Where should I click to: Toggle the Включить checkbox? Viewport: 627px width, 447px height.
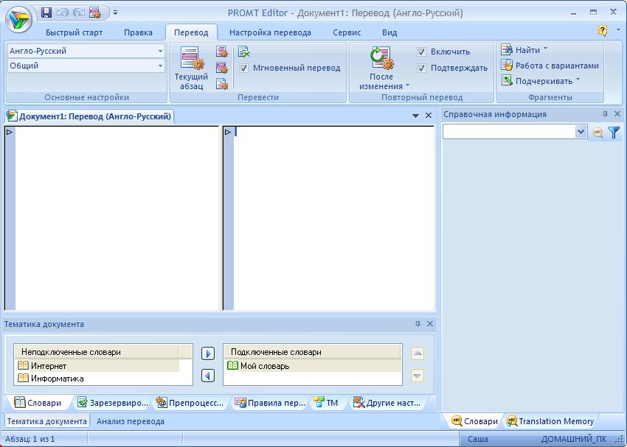click(421, 52)
